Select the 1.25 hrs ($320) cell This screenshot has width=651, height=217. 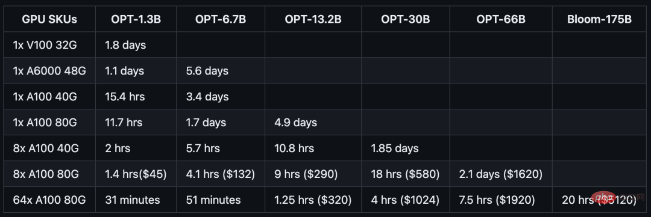313,200
